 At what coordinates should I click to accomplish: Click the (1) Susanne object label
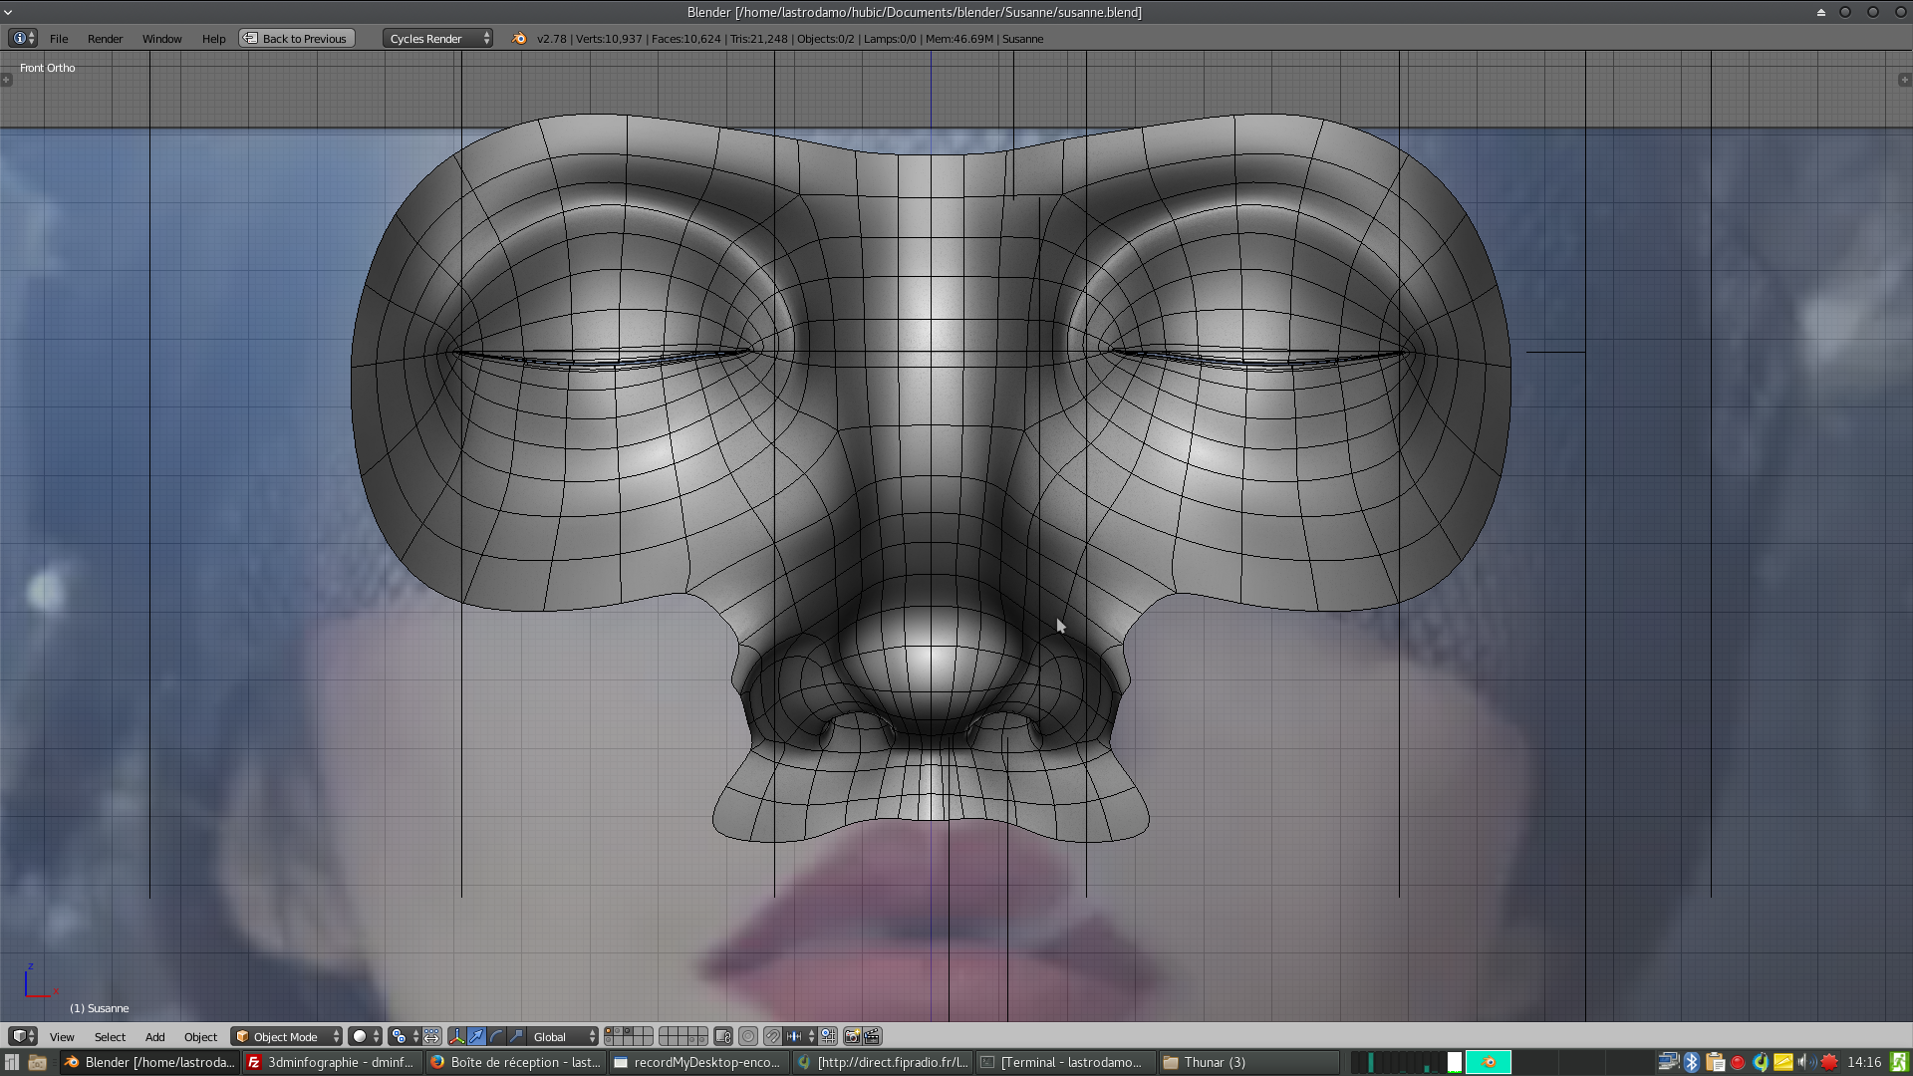pyautogui.click(x=100, y=1008)
